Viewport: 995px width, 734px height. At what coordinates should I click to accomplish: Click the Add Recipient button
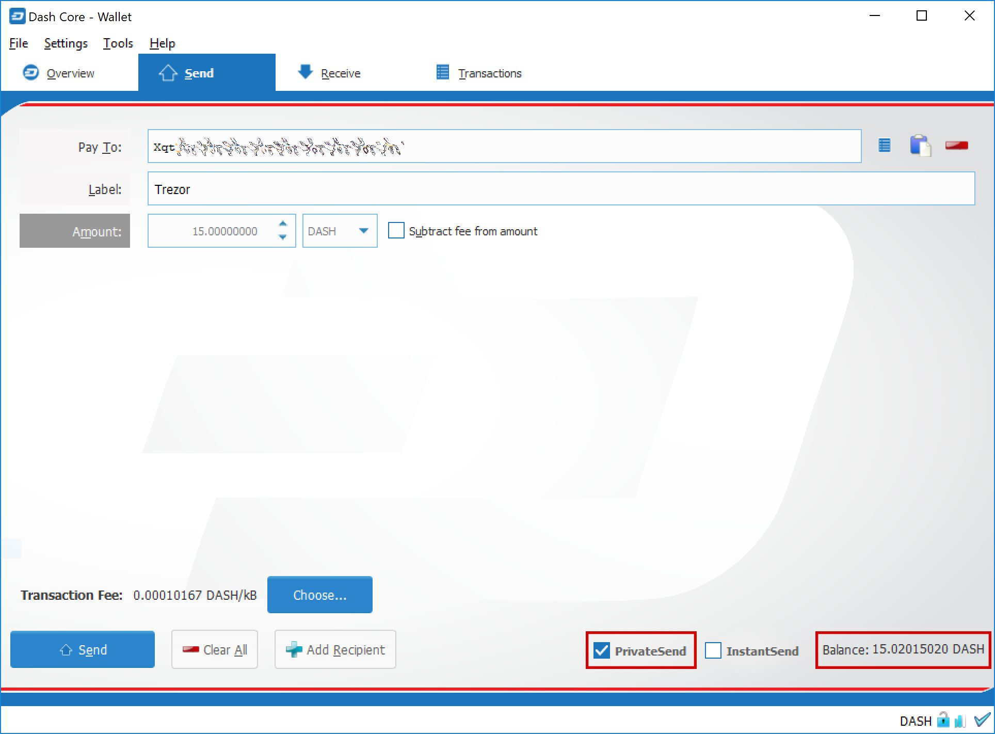click(335, 649)
